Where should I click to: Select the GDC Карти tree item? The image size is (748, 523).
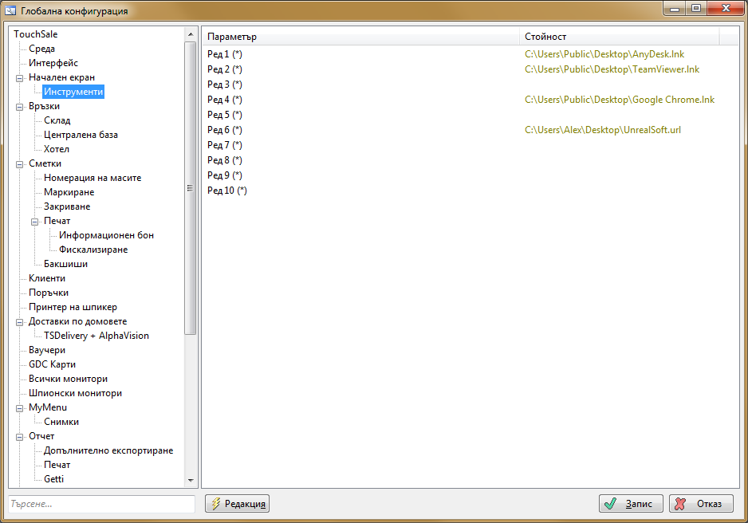(52, 364)
